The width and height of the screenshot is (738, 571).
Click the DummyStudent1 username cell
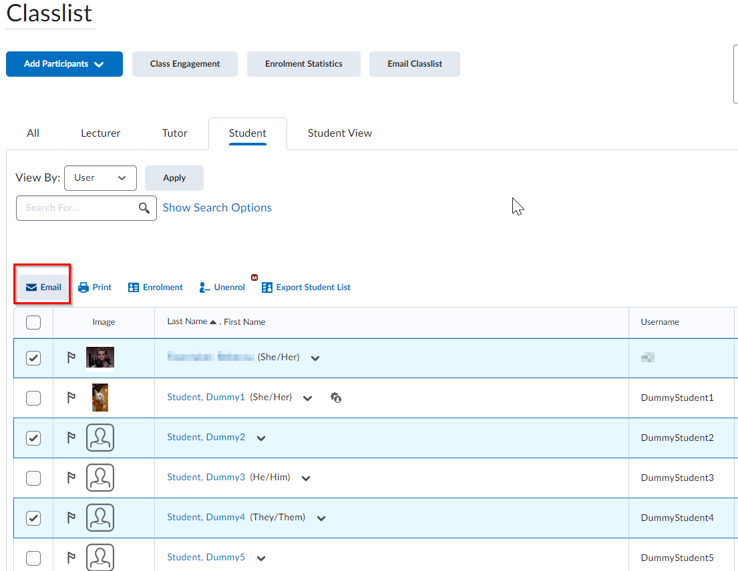pos(677,398)
